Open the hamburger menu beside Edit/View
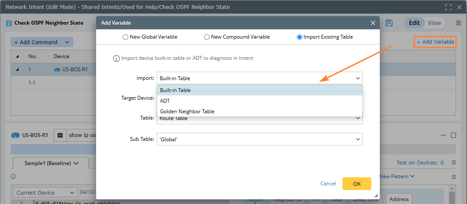The image size is (467, 204). tap(459, 23)
